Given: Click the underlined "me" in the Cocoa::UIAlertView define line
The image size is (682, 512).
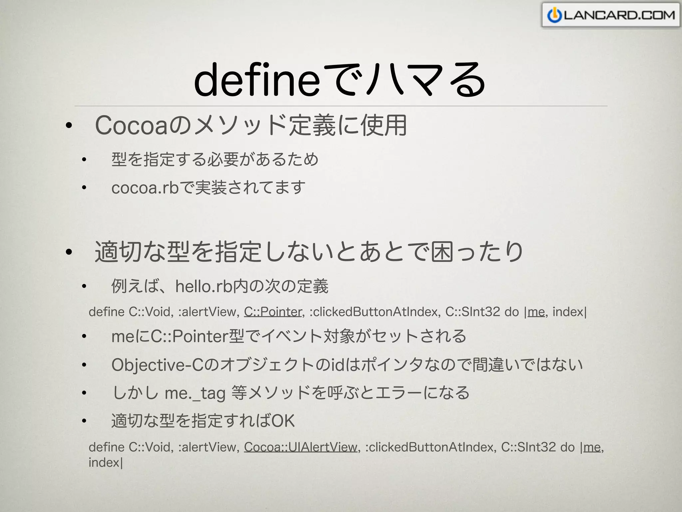Looking at the screenshot, I should click(x=592, y=447).
